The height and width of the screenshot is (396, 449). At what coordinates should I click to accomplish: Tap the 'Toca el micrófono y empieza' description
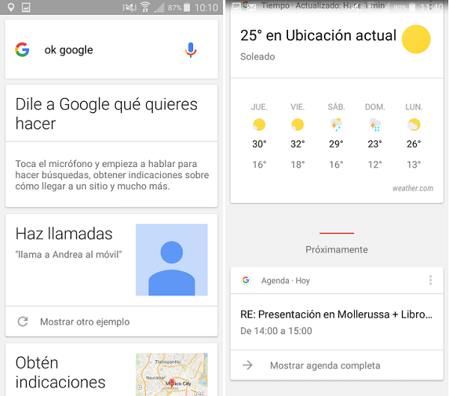point(112,174)
